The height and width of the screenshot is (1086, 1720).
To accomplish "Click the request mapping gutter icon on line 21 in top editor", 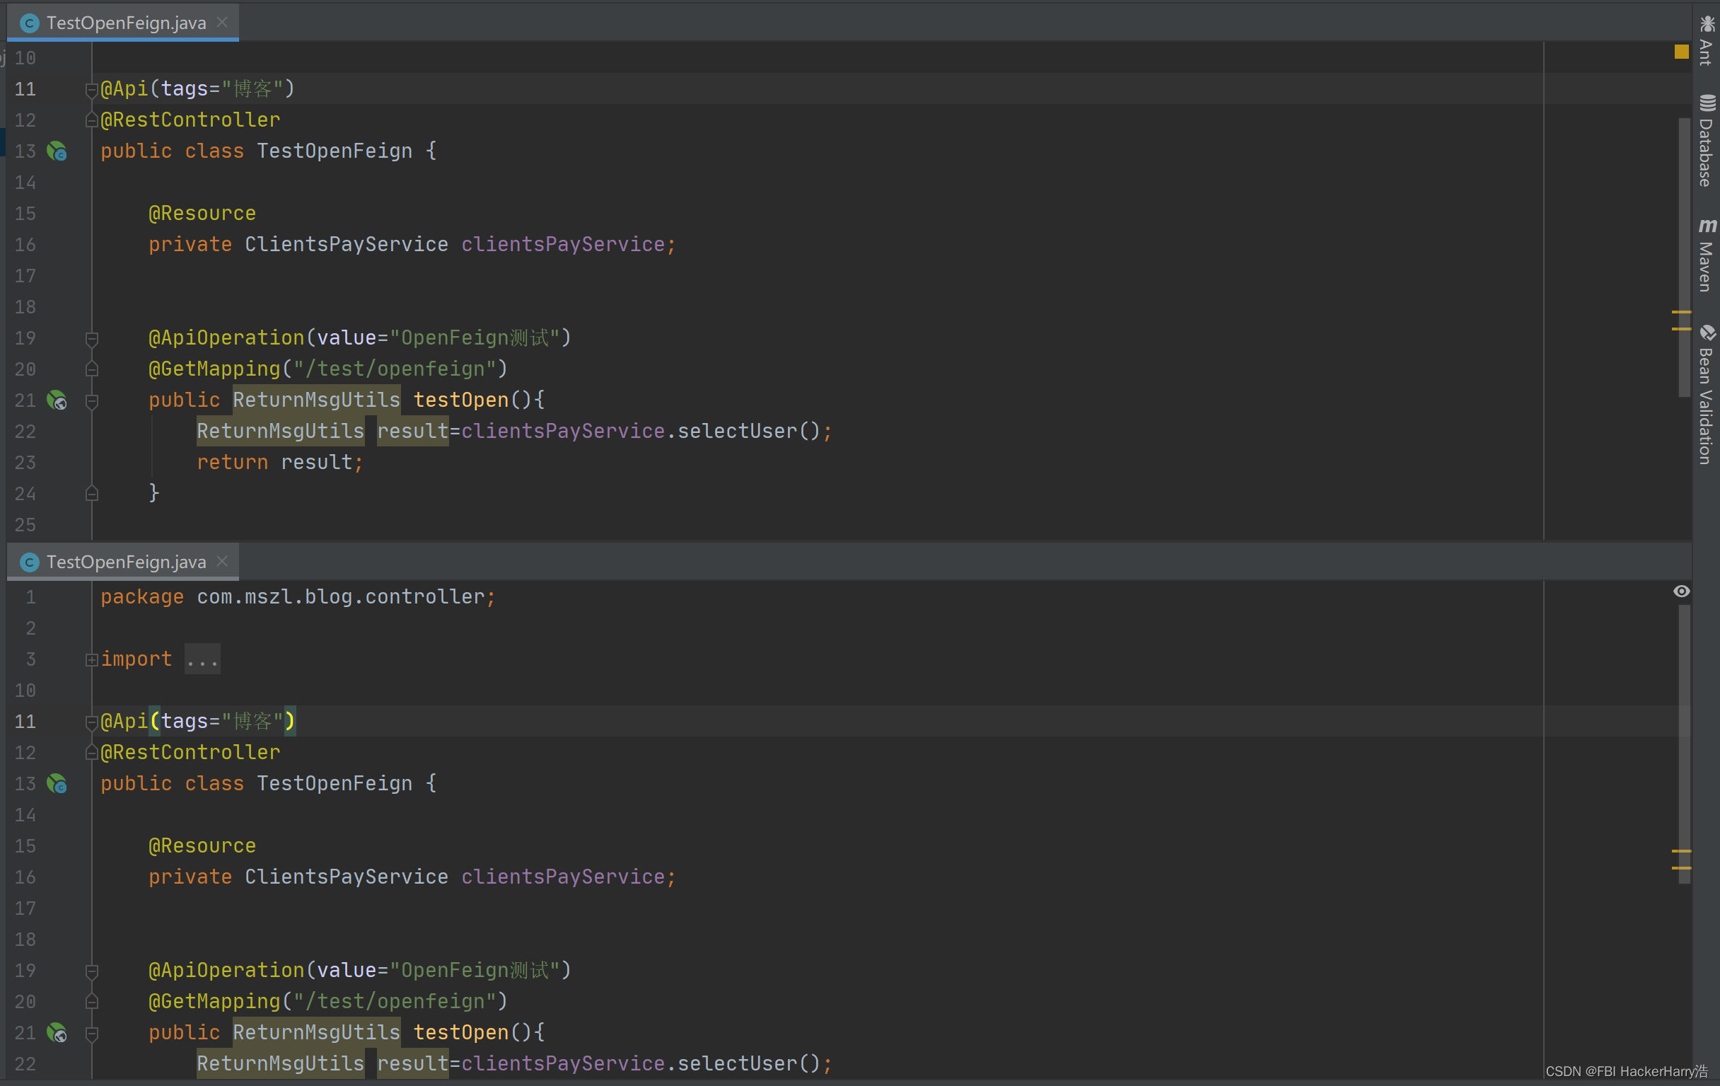I will coord(57,400).
